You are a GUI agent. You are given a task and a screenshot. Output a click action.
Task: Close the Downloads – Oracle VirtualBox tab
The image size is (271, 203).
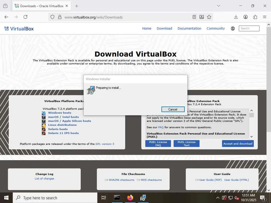67,6
